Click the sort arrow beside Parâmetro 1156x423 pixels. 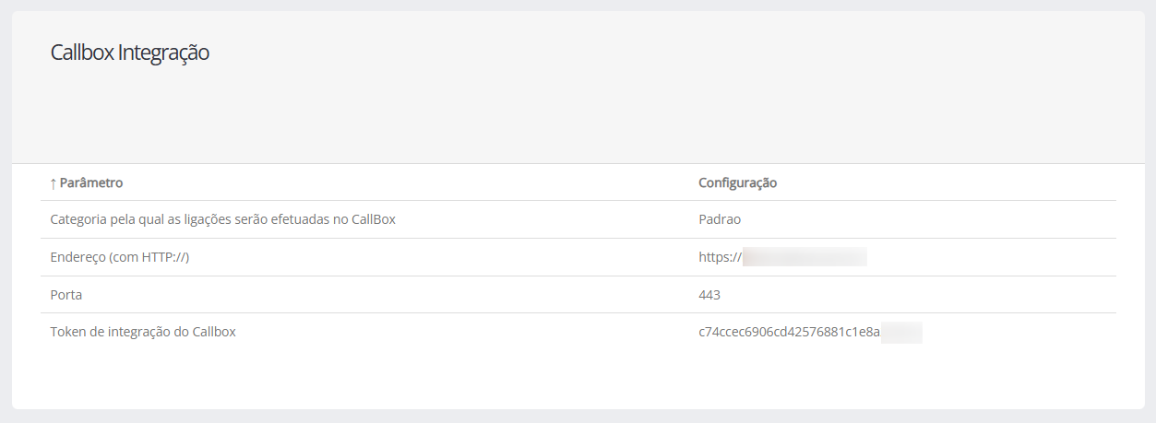(x=54, y=183)
